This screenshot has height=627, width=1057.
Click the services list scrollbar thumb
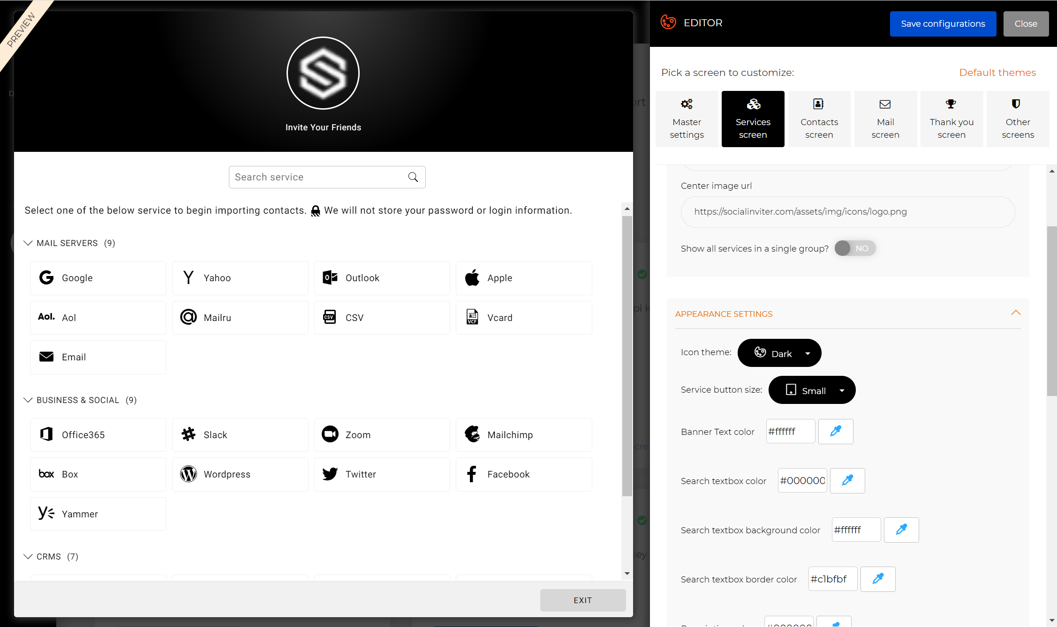[x=627, y=356]
